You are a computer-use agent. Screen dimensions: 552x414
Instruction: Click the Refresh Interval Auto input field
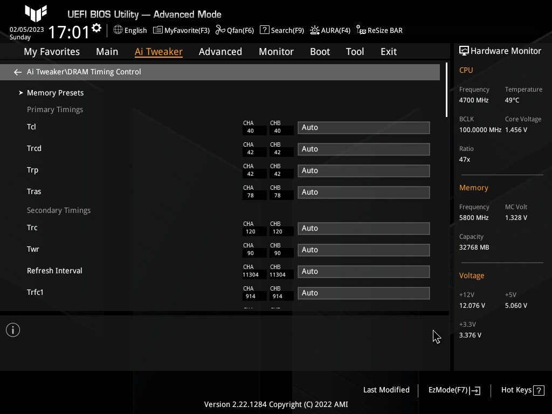click(x=363, y=272)
